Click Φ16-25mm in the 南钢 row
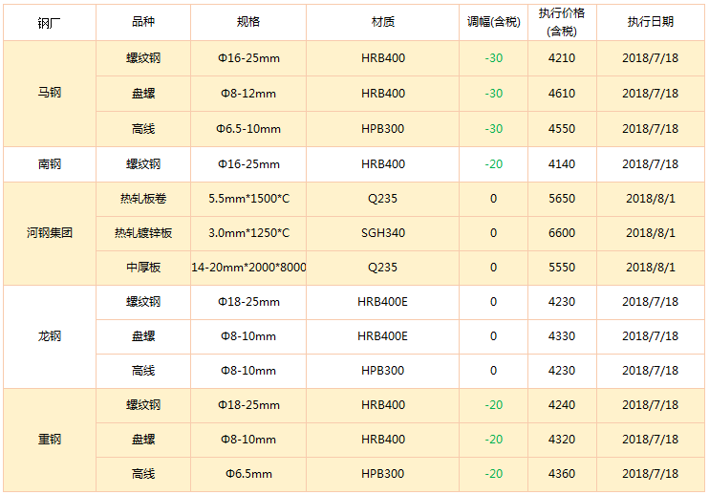709x495 pixels. [x=248, y=164]
